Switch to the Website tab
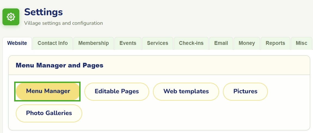This screenshot has width=313, height=133. [17, 43]
